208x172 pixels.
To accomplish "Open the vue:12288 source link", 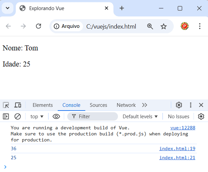I will [182, 128].
